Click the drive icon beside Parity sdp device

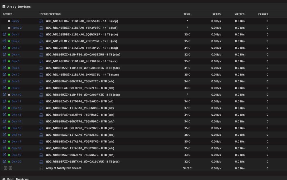pyautogui.click(x=41, y=21)
